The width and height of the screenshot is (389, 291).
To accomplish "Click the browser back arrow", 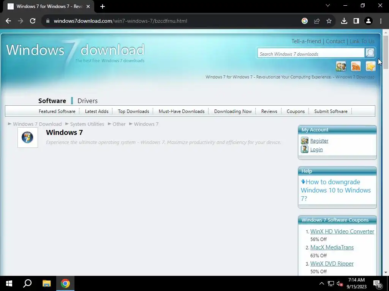I will point(8,21).
